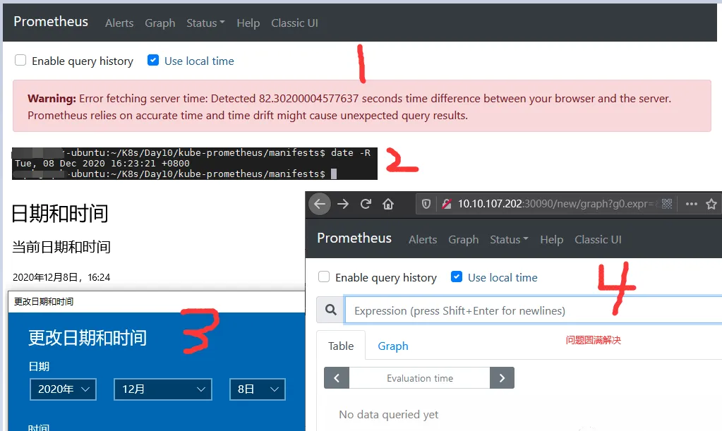
Task: Switch to the Graph tab below the expression box
Action: [x=393, y=346]
